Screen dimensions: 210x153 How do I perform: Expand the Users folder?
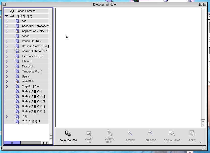(7, 76)
